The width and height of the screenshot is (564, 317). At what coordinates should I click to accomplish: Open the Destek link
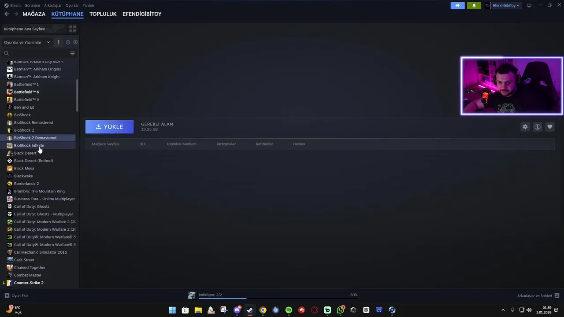(x=299, y=144)
